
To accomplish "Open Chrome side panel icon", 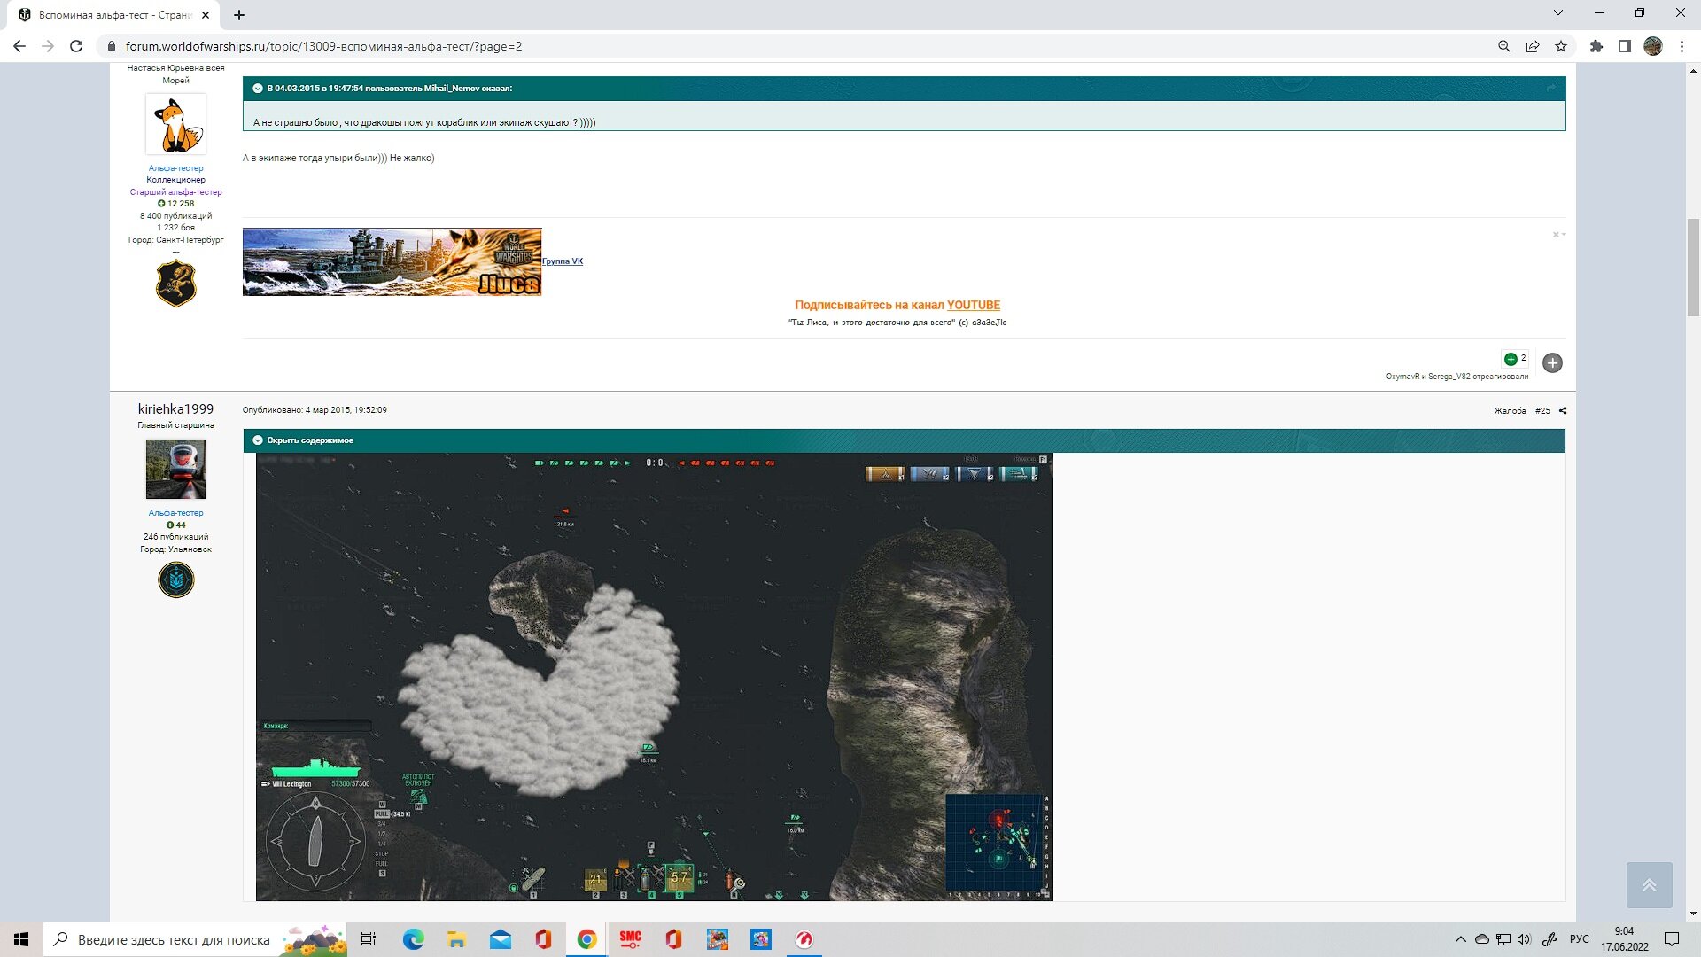I will (1625, 46).
